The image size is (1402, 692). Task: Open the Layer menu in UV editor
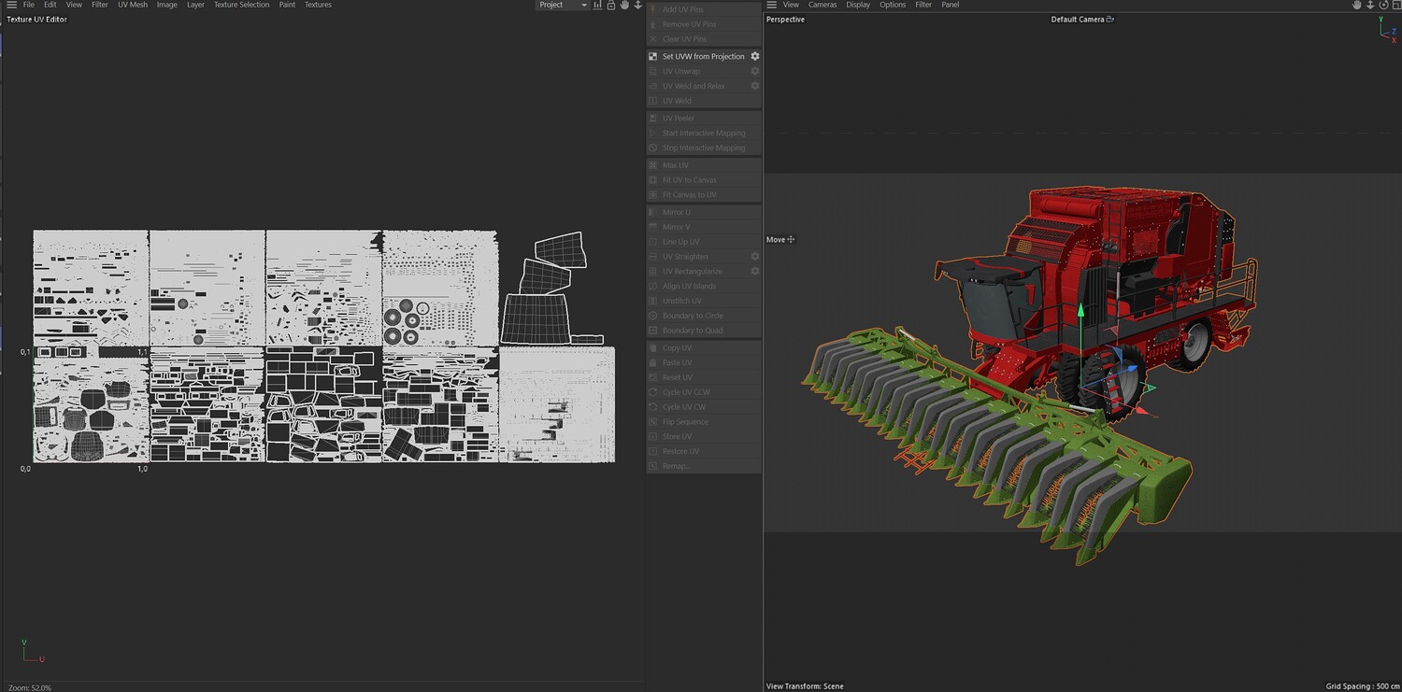[195, 5]
